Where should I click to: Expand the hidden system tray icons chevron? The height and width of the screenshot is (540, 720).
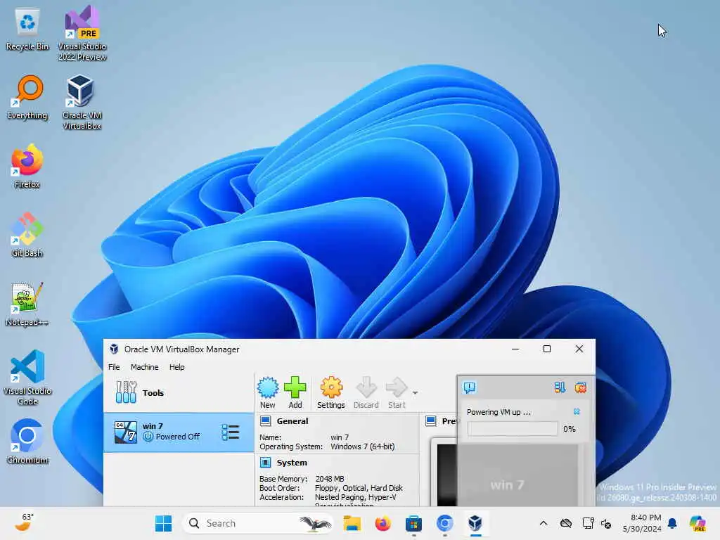click(544, 523)
